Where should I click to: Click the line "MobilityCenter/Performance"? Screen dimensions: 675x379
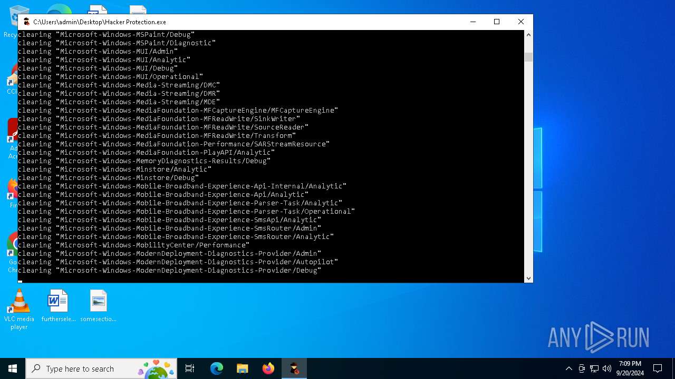coord(134,245)
